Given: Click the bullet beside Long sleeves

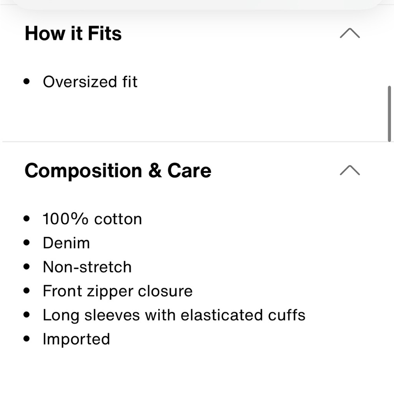Looking at the screenshot, I should 27,315.
